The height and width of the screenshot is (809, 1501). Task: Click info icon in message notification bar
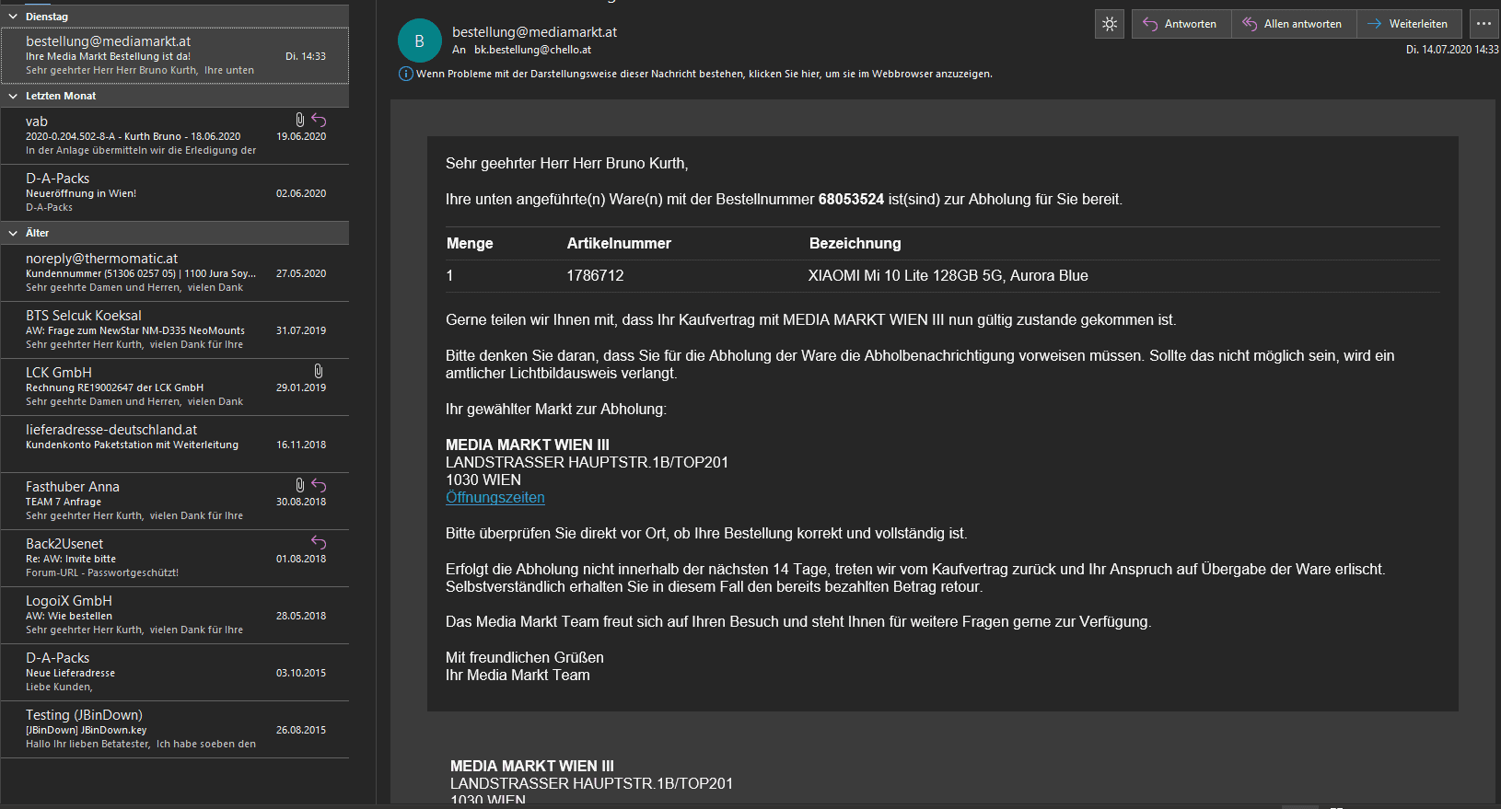point(405,74)
